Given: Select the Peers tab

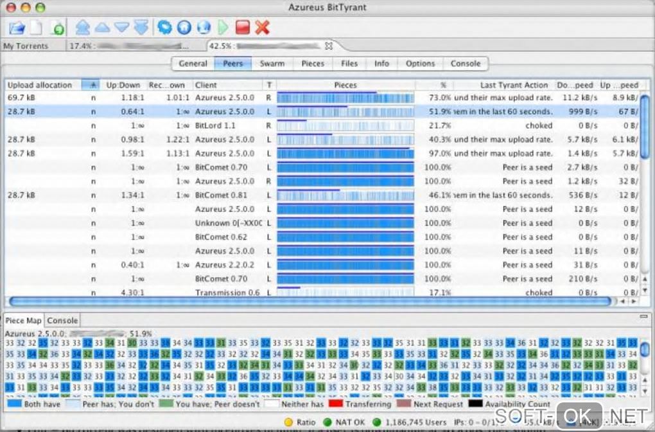Looking at the screenshot, I should tap(232, 64).
